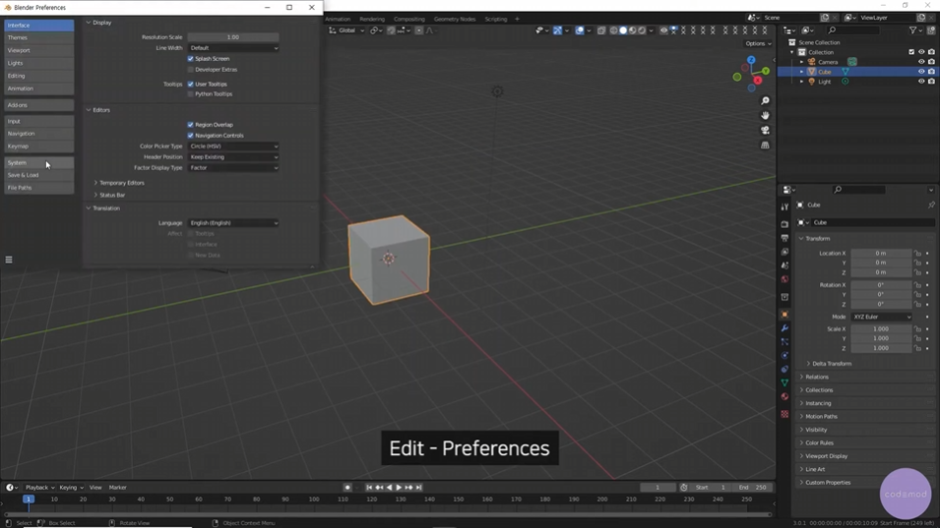Screen dimensions: 940x528
Task: Open the Material properties tab icon
Action: (784, 396)
